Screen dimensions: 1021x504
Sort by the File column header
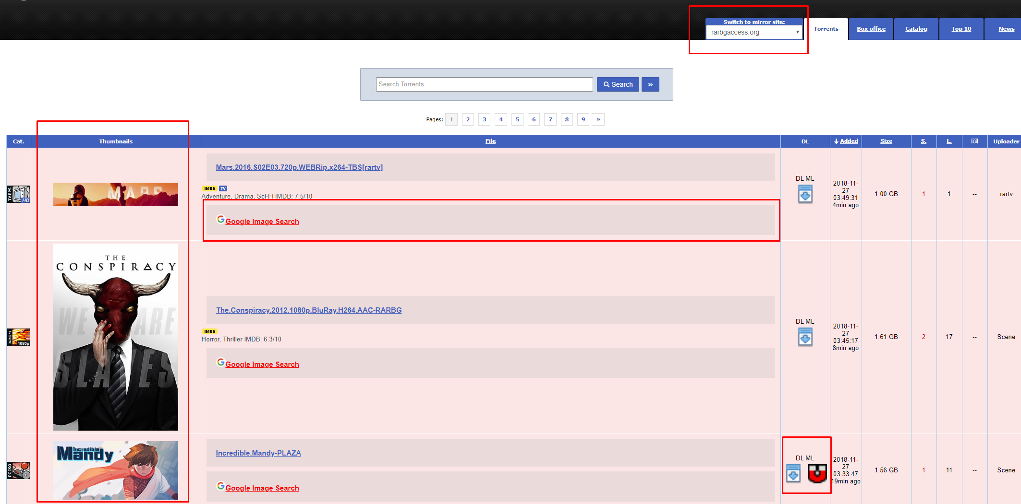pos(490,141)
